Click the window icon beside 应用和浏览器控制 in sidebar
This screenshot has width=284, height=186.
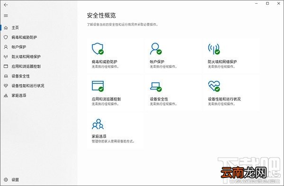click(x=6, y=66)
